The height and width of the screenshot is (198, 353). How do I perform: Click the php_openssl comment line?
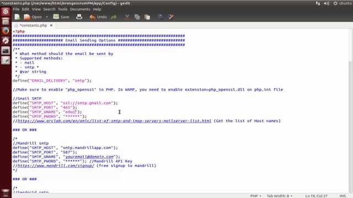point(148,89)
